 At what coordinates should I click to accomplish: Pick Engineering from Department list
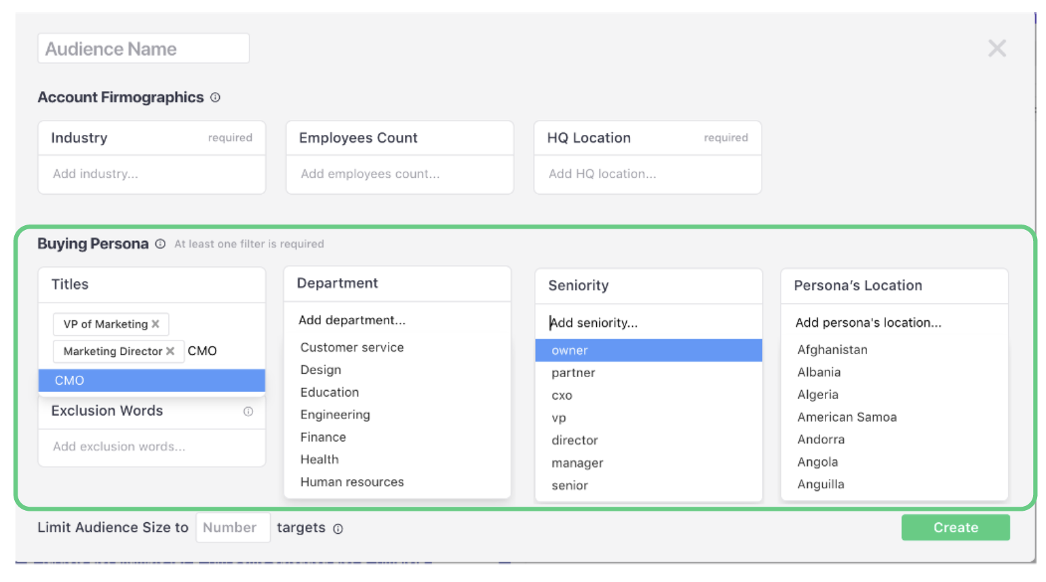coord(335,414)
